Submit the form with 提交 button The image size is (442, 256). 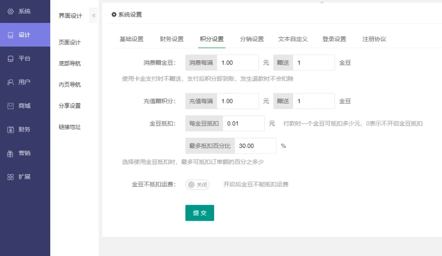[200, 213]
